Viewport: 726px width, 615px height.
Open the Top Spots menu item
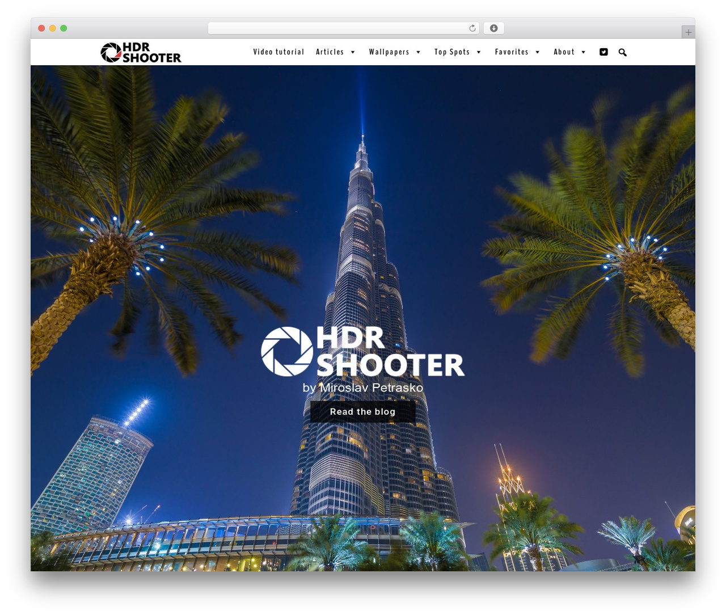tap(452, 52)
